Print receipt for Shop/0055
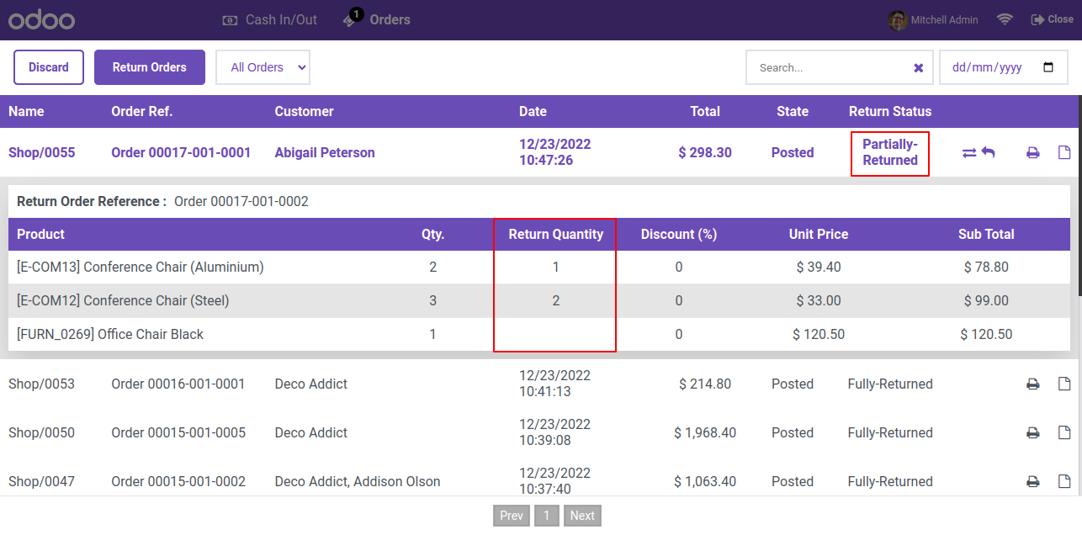Image resolution: width=1082 pixels, height=535 pixels. [1033, 153]
